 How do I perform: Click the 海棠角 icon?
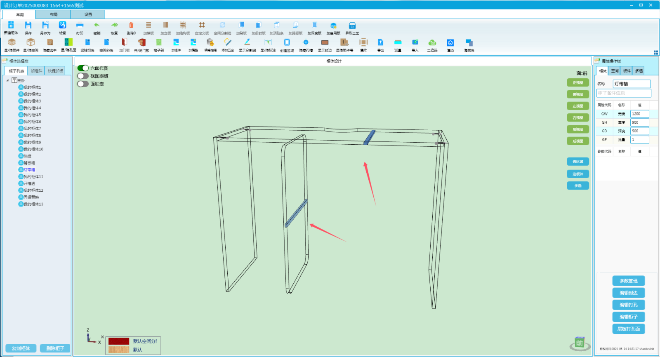(x=469, y=42)
